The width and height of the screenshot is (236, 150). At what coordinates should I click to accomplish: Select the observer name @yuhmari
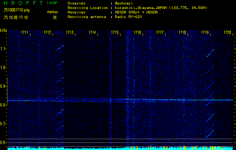pyautogui.click(x=124, y=3)
